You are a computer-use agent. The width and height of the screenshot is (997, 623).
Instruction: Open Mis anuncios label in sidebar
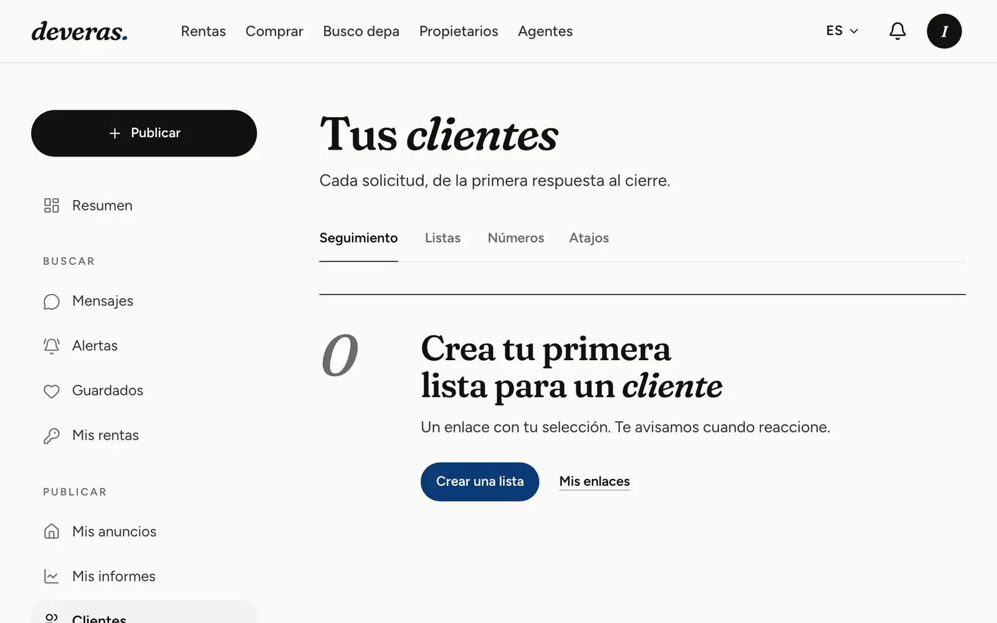[114, 531]
